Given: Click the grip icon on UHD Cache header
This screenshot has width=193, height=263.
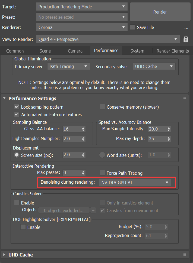Looking at the screenshot, I should point(185,255).
